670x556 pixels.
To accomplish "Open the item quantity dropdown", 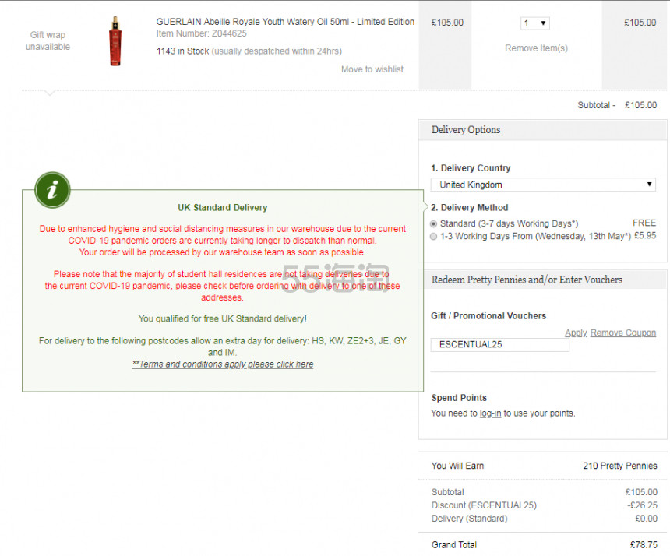I will click(535, 23).
